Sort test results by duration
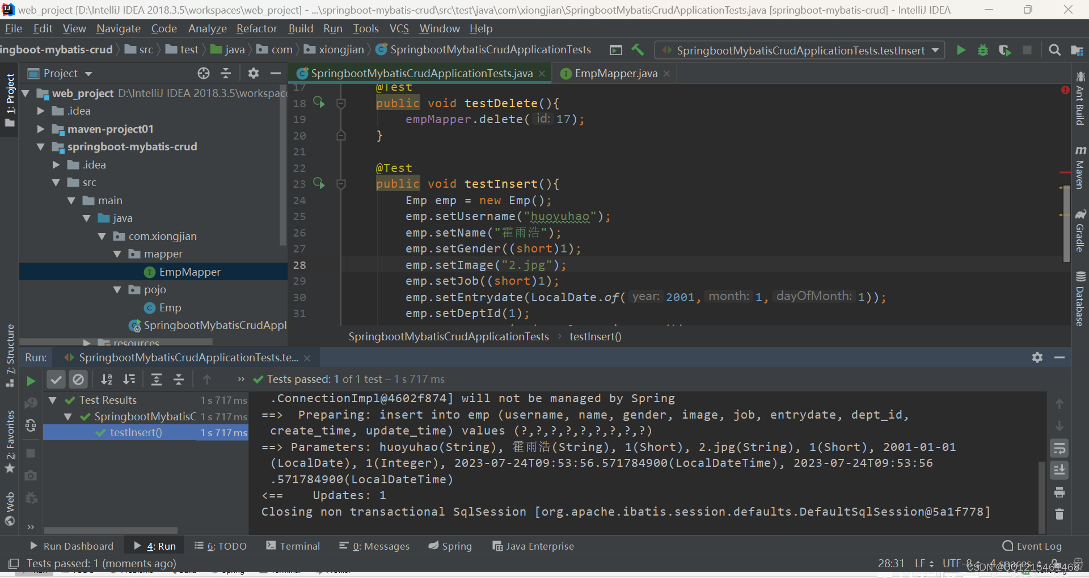This screenshot has width=1089, height=578. (x=129, y=379)
